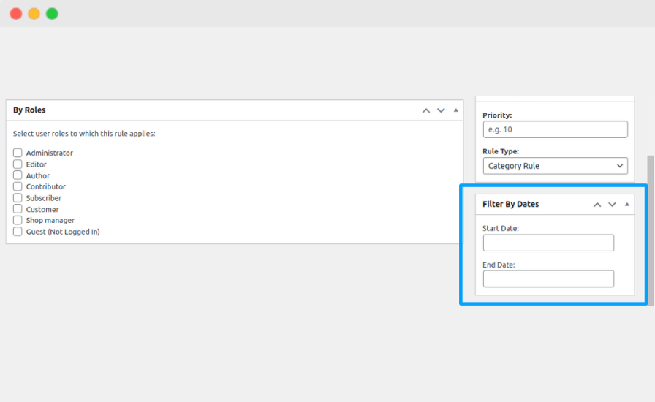This screenshot has height=402, width=655.
Task: Check the Administrator role checkbox
Action: tap(18, 153)
